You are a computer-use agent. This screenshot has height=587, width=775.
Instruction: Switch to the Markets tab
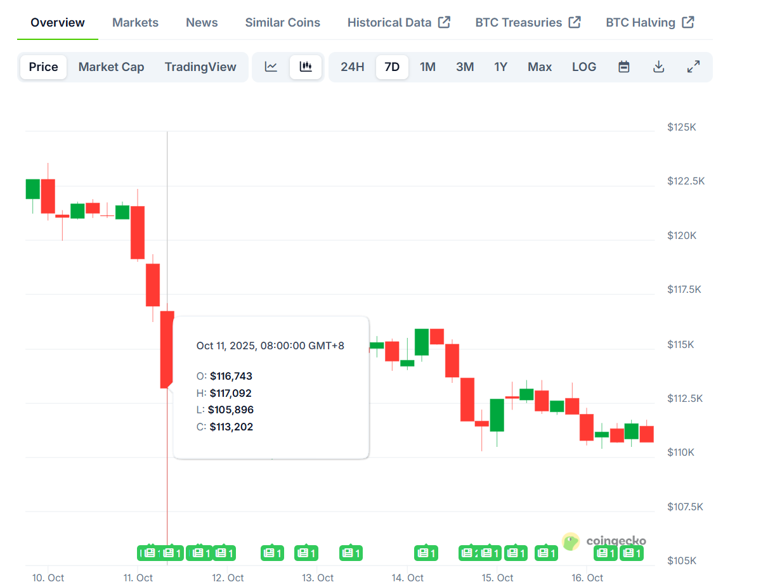(135, 22)
